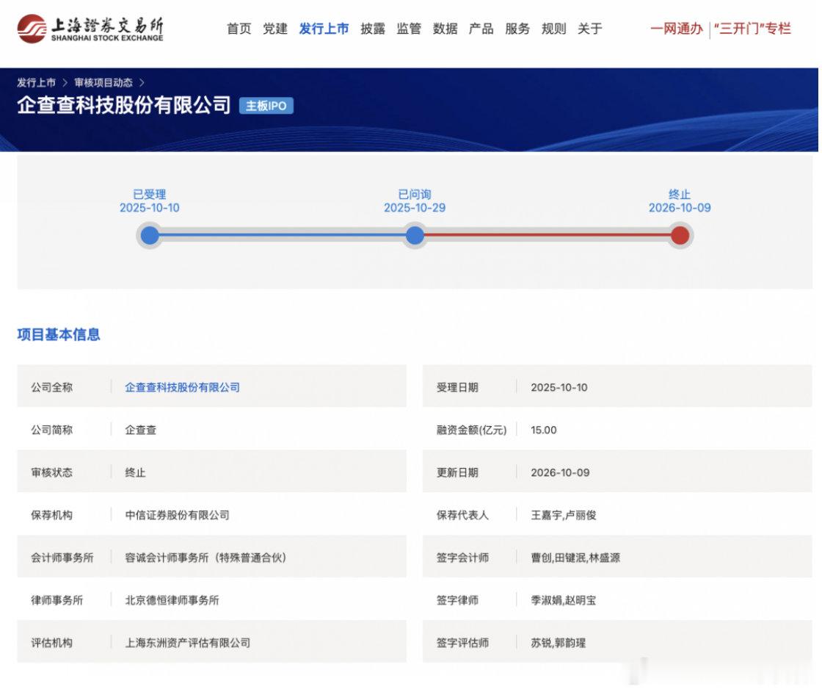Screen dimensions: 822x692
Task: Open the 首页 menu item
Action: point(239,29)
